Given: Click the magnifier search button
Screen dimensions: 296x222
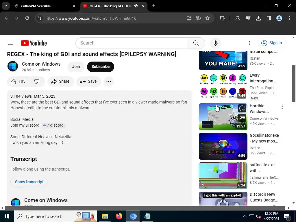Looking at the screenshot, I should pyautogui.click(x=196, y=43).
